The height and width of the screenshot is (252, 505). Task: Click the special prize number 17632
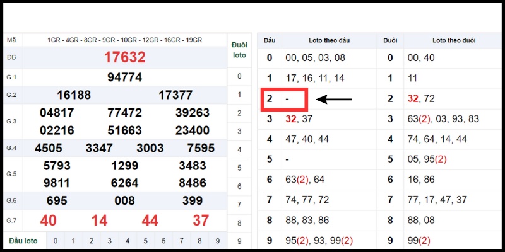(x=124, y=58)
